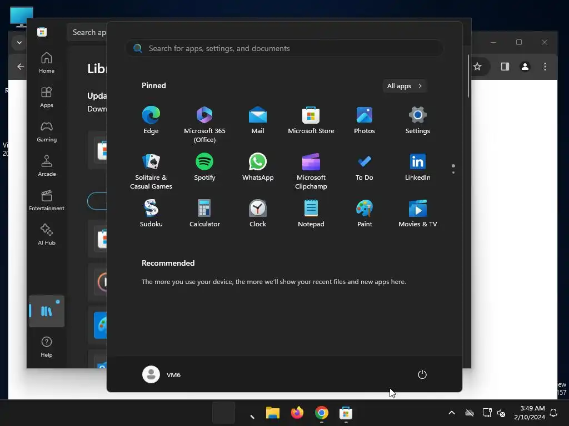
Task: Launch Spotify
Action: point(204,166)
